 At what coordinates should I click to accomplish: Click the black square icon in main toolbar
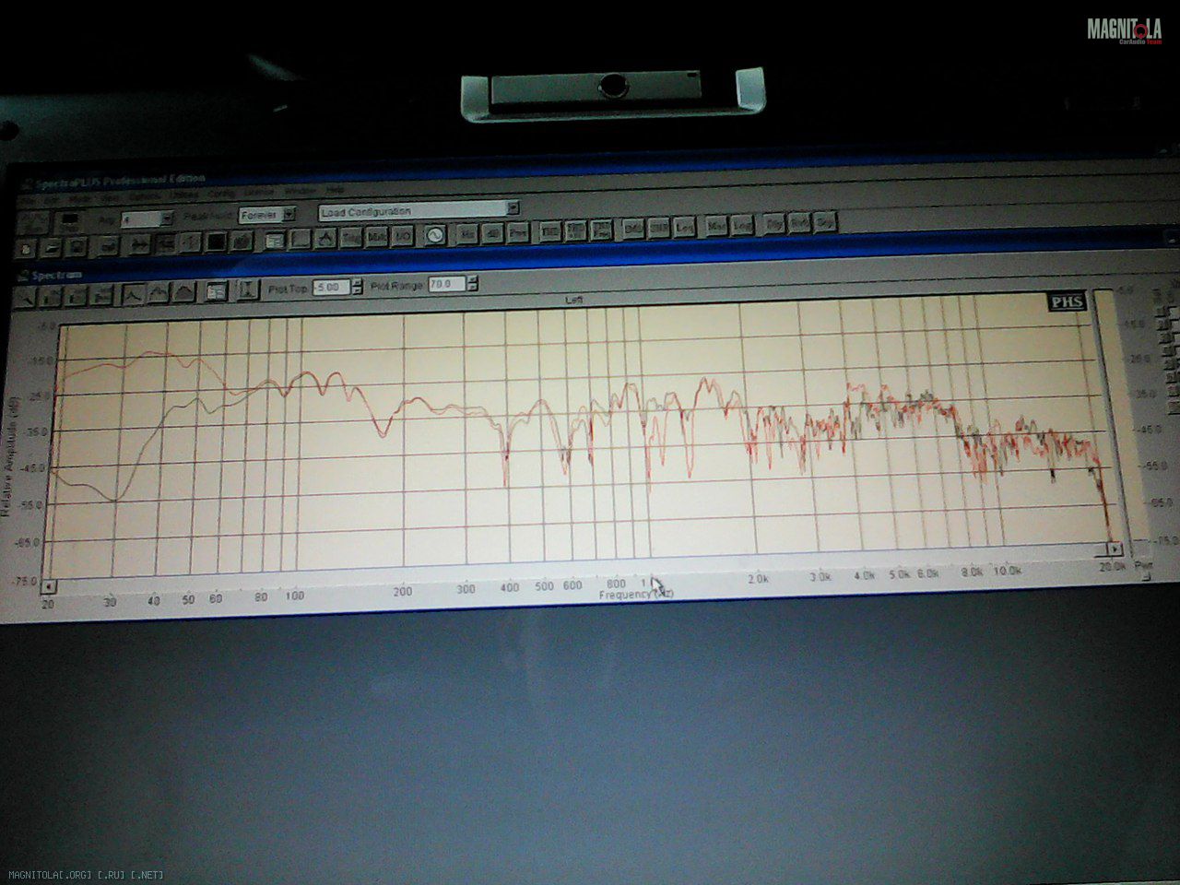pos(216,242)
